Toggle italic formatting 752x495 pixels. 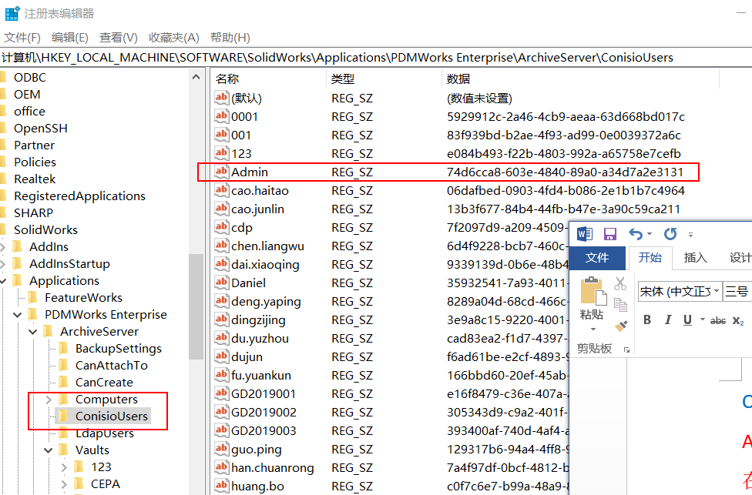click(x=668, y=320)
